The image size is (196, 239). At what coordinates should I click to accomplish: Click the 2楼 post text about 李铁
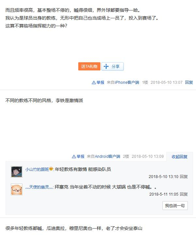(x=44, y=101)
